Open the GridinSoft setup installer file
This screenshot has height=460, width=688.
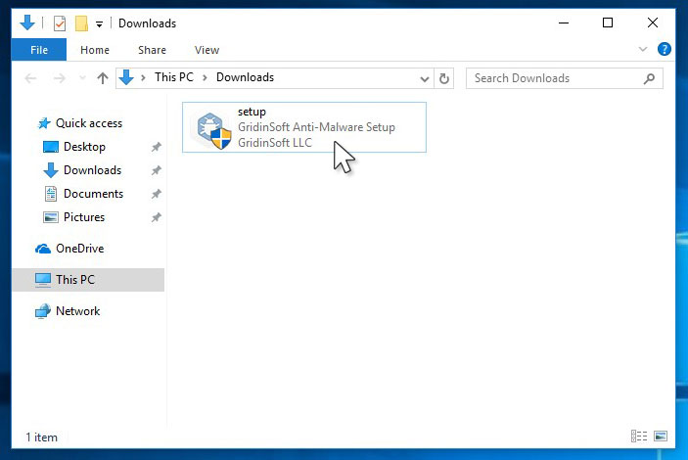coord(303,127)
